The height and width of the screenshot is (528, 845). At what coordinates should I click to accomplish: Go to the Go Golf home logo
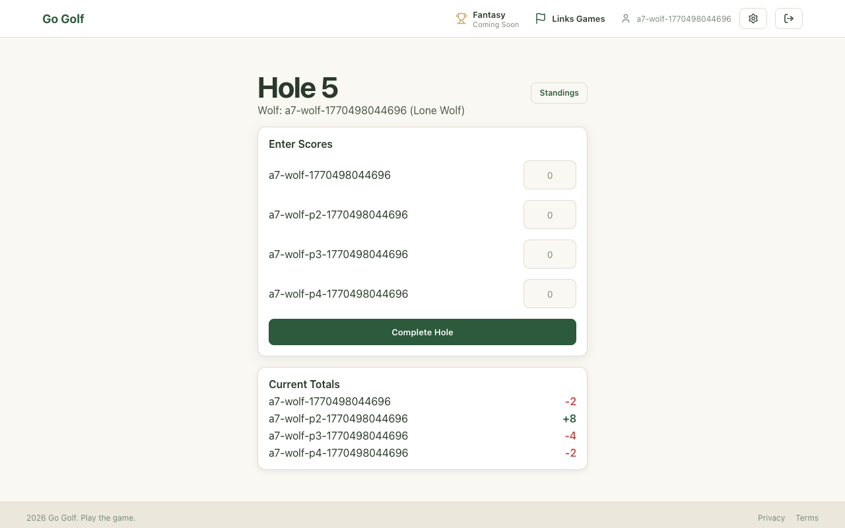click(63, 19)
